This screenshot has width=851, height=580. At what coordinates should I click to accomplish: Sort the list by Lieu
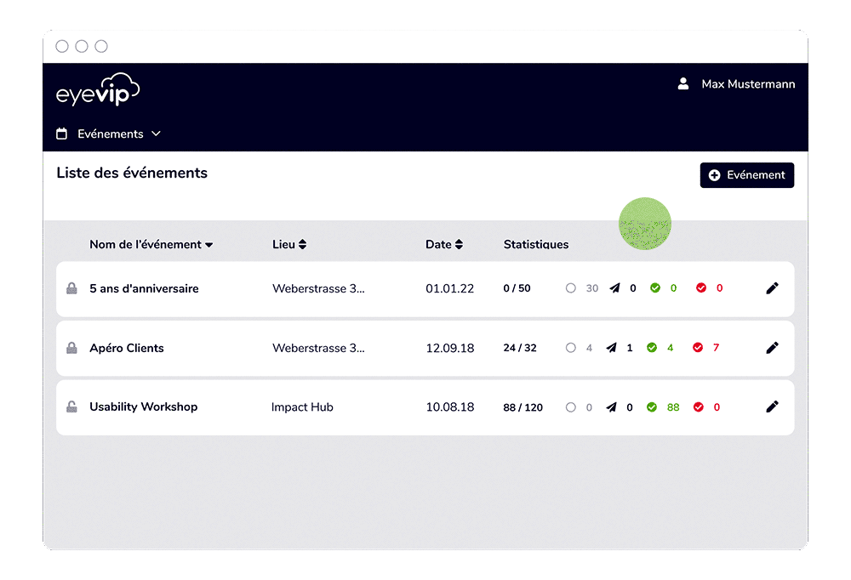[289, 245]
